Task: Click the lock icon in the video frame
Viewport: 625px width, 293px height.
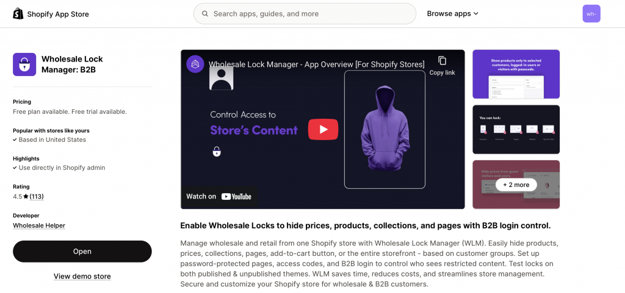Action: (x=217, y=152)
